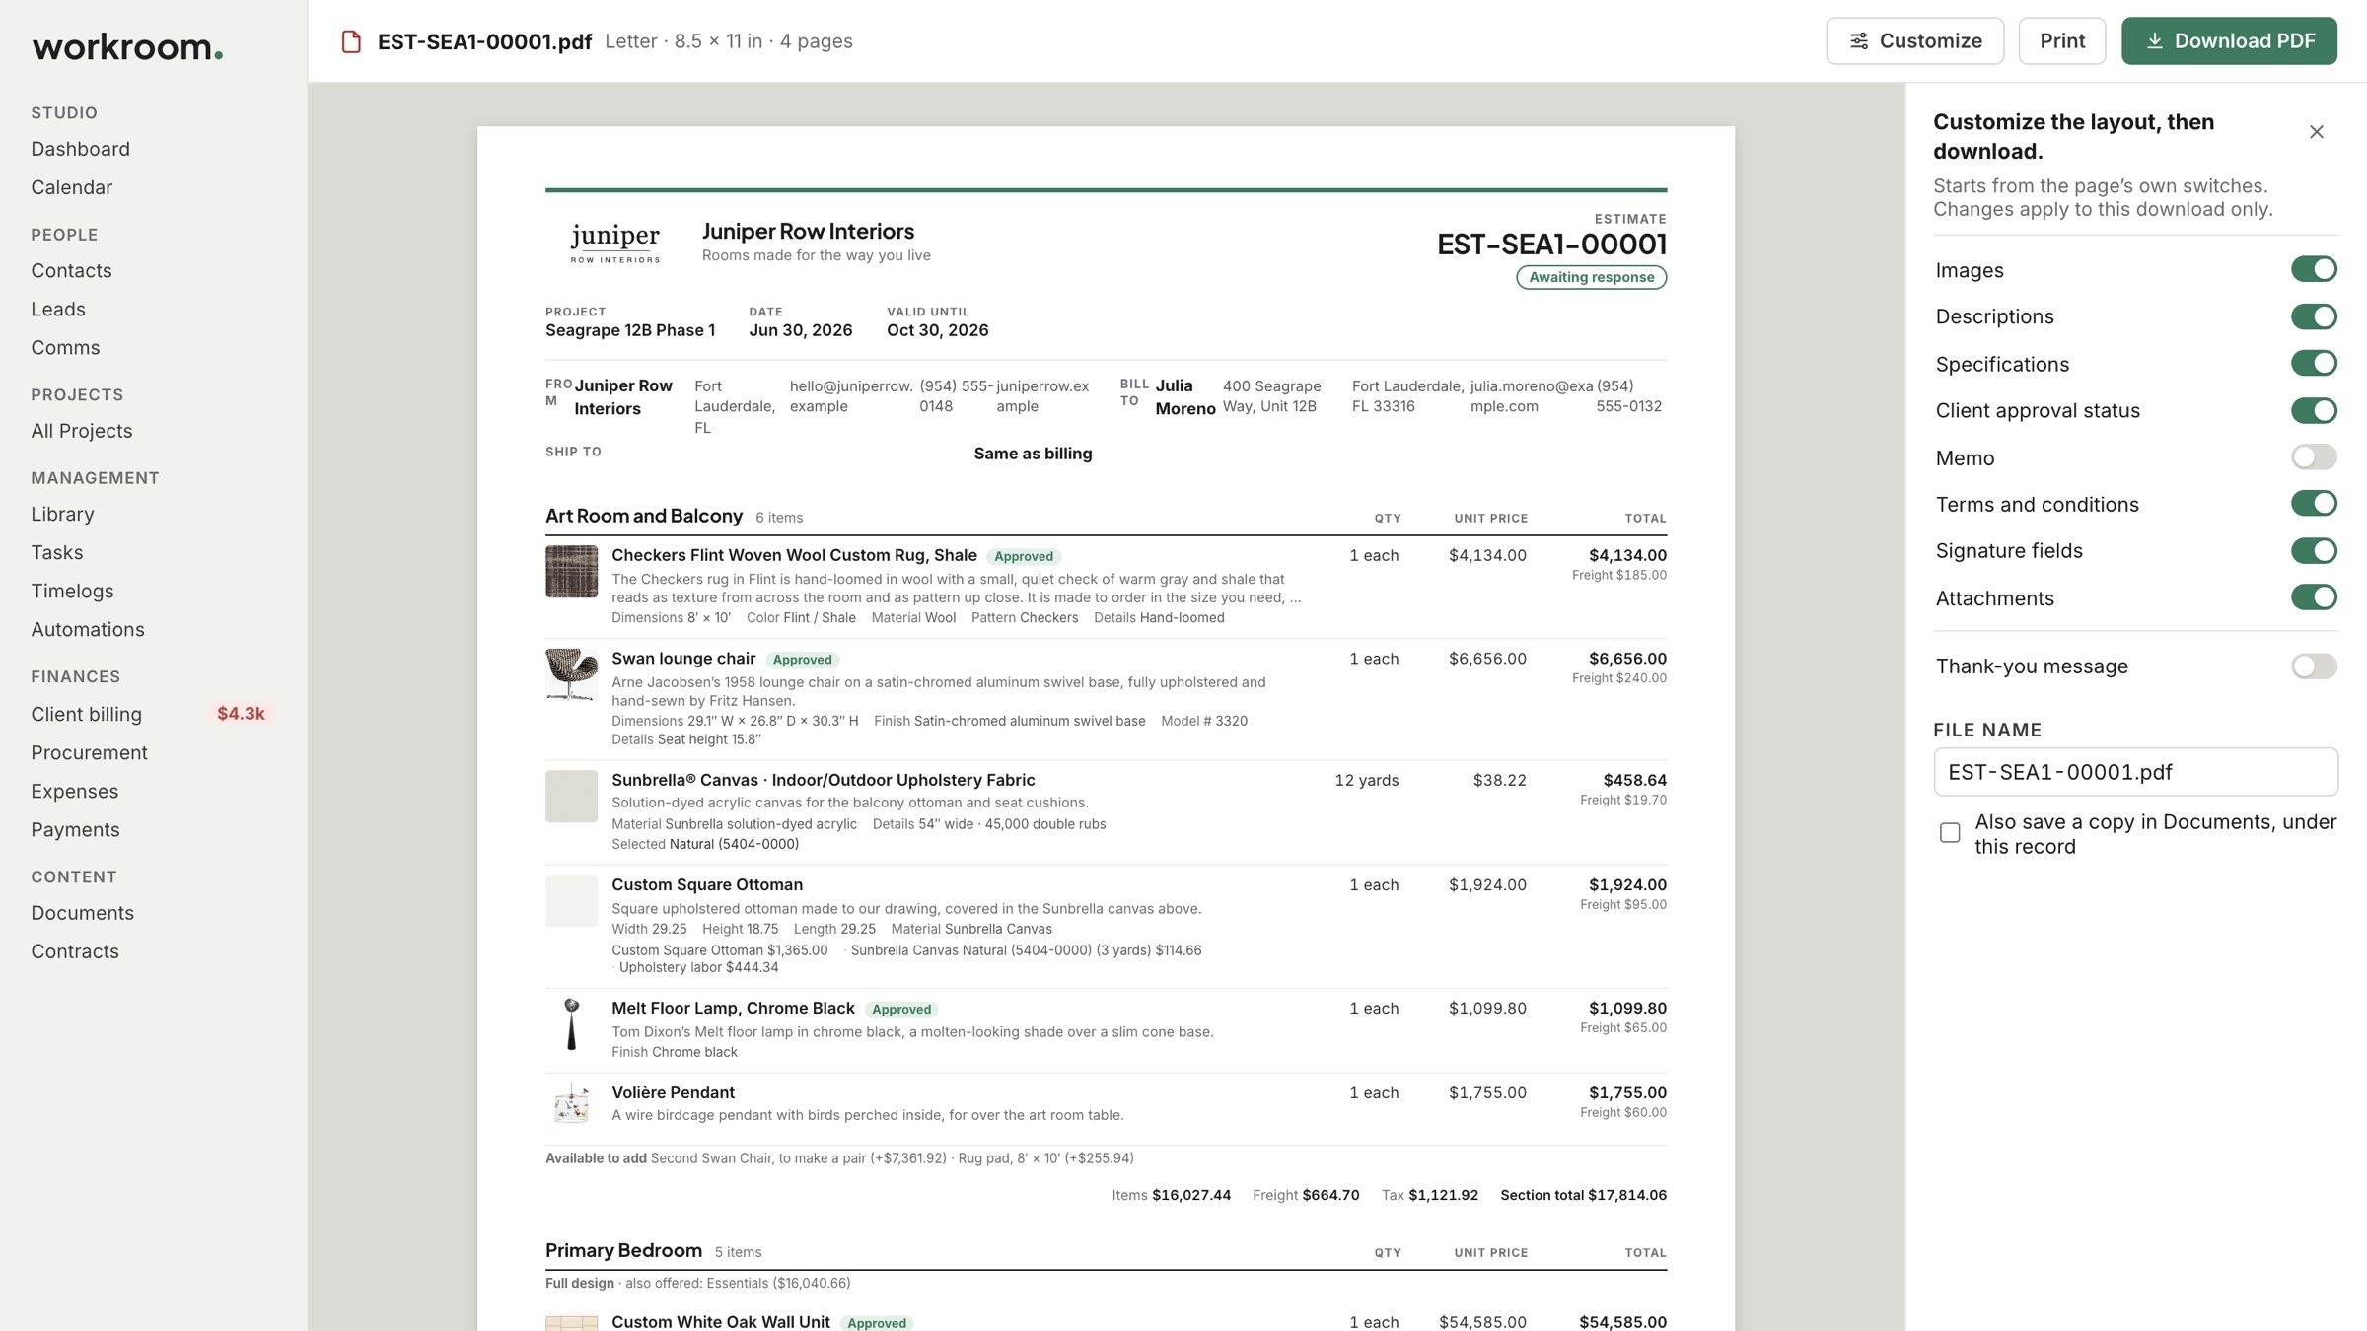Open the Checkers rug thumbnail image
This screenshot has width=2367, height=1331.
(571, 571)
